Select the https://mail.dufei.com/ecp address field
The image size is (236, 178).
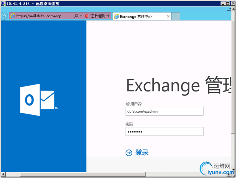pos(39,16)
